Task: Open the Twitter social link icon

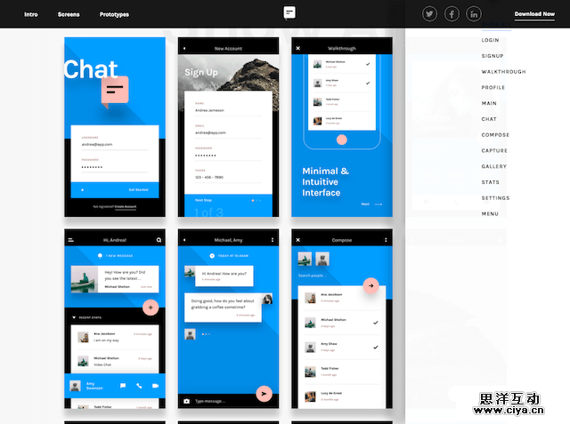Action: [x=430, y=14]
